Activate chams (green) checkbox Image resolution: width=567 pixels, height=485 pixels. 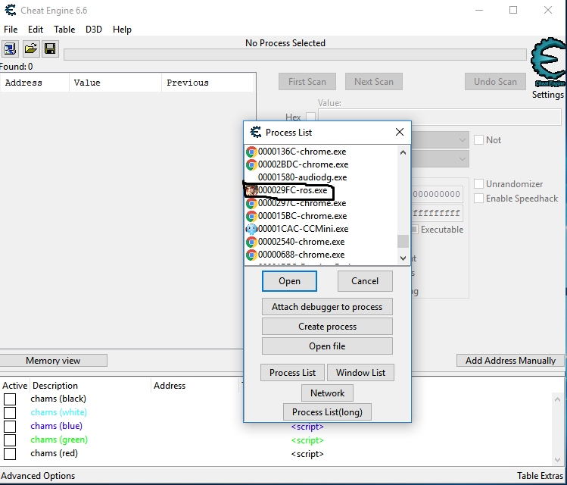(10, 440)
